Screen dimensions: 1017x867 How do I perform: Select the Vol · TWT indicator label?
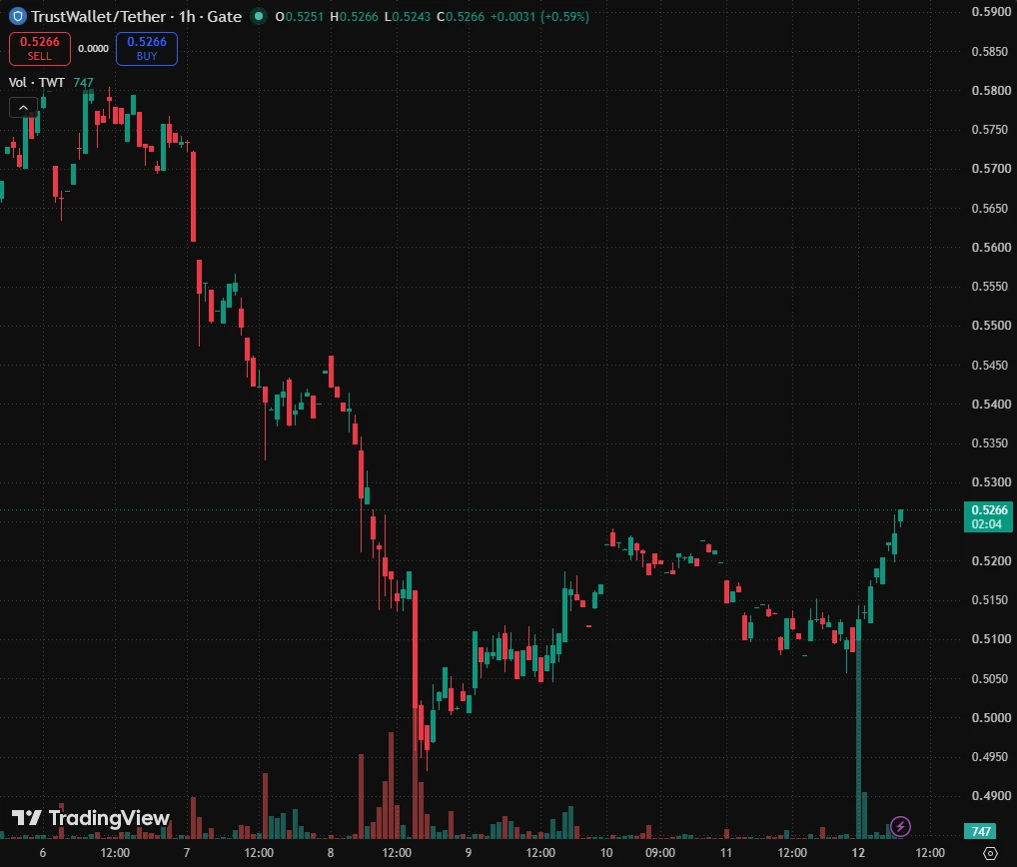[x=36, y=82]
